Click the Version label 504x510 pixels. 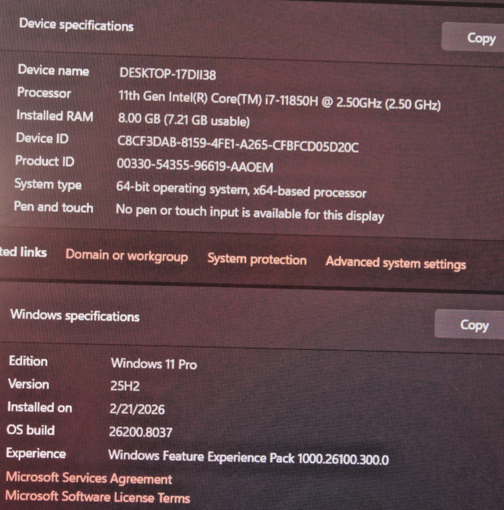pyautogui.click(x=29, y=384)
